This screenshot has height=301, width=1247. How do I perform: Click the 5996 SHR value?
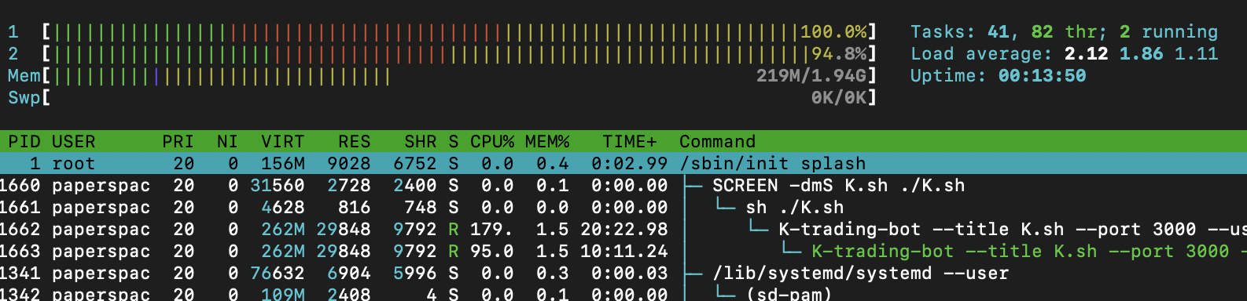[414, 274]
